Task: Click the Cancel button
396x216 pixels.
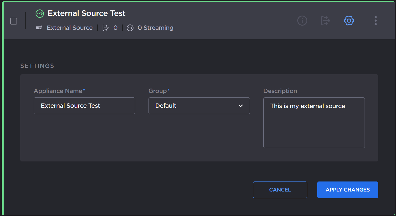Action: click(280, 190)
